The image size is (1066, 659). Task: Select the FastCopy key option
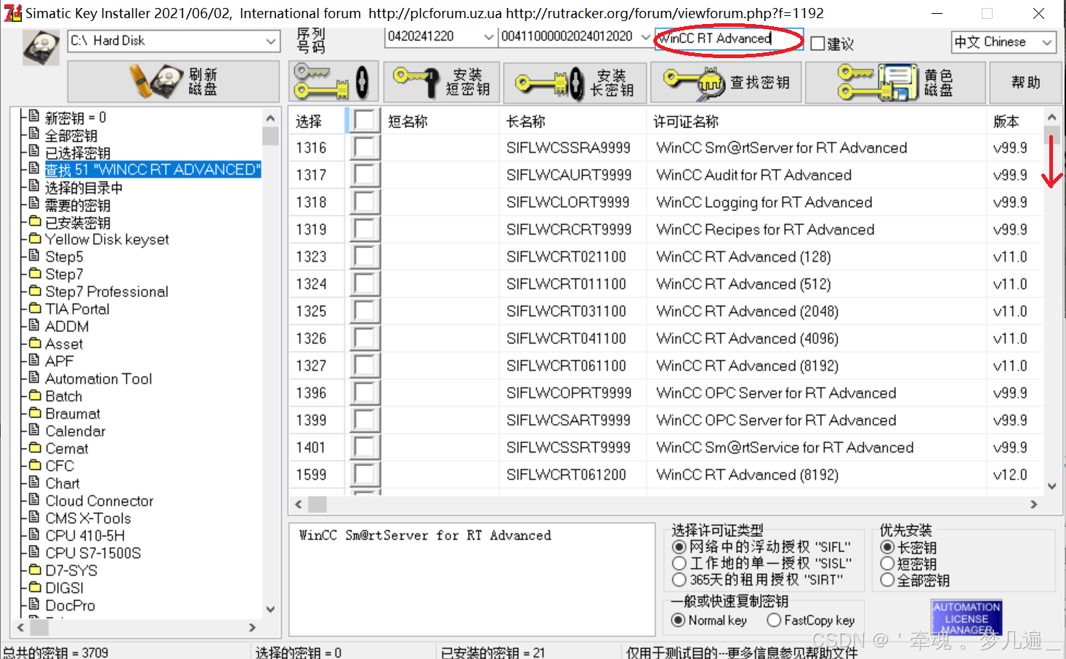773,620
